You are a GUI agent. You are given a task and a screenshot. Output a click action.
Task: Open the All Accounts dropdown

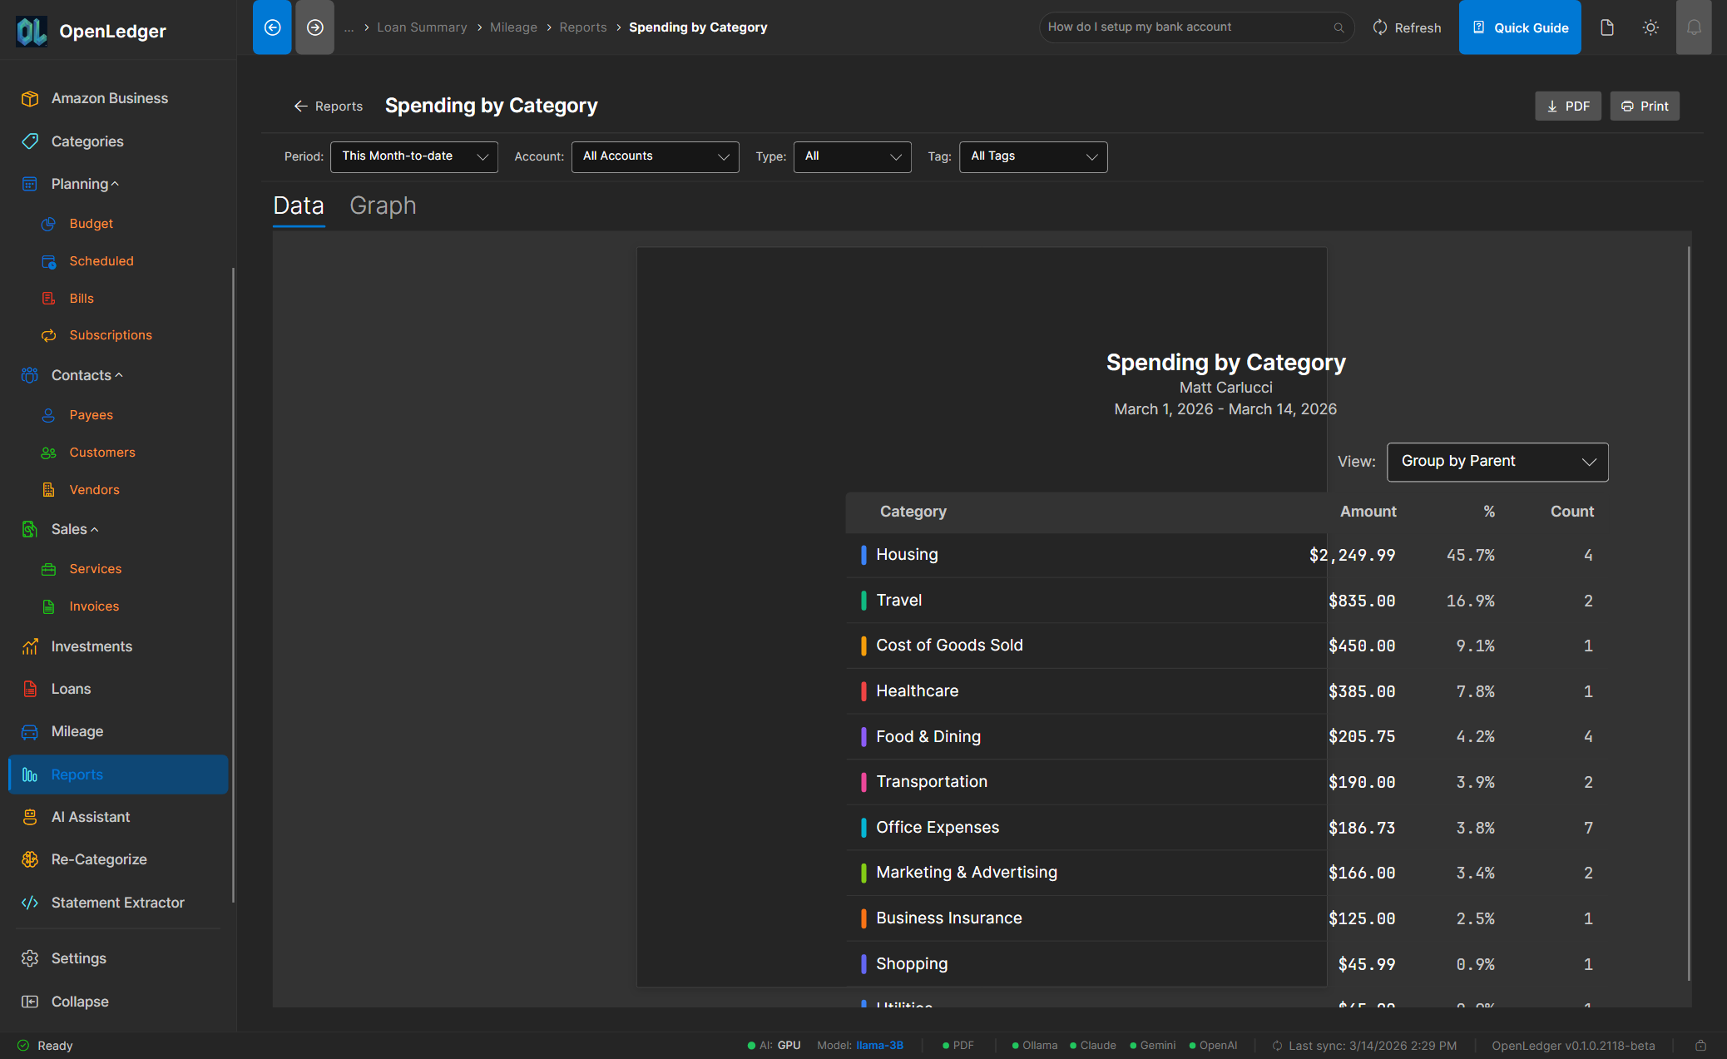pos(655,156)
